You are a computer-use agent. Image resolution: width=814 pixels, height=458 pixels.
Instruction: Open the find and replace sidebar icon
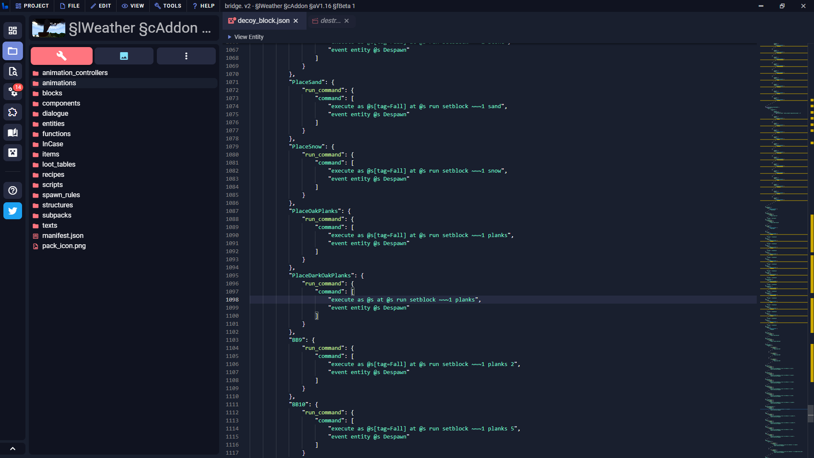point(13,71)
